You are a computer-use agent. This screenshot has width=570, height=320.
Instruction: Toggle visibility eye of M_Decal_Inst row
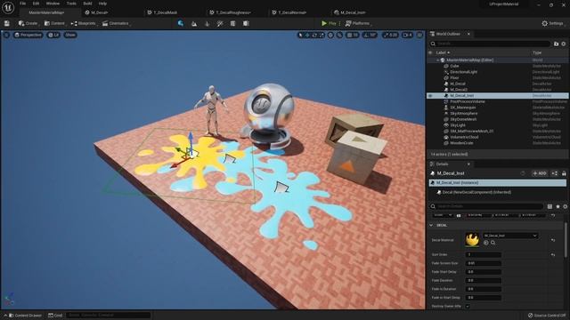point(430,96)
